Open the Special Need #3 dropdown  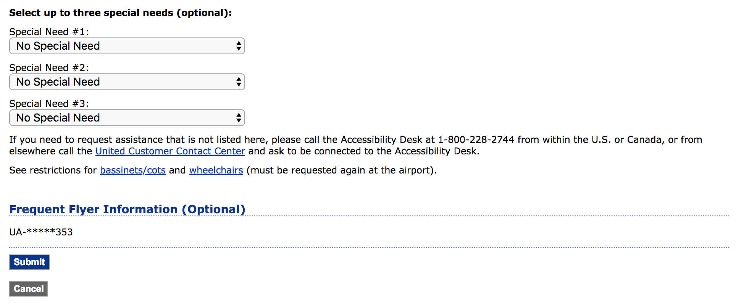pos(127,118)
